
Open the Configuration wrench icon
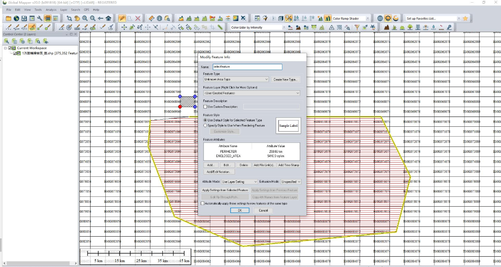tap(40, 19)
